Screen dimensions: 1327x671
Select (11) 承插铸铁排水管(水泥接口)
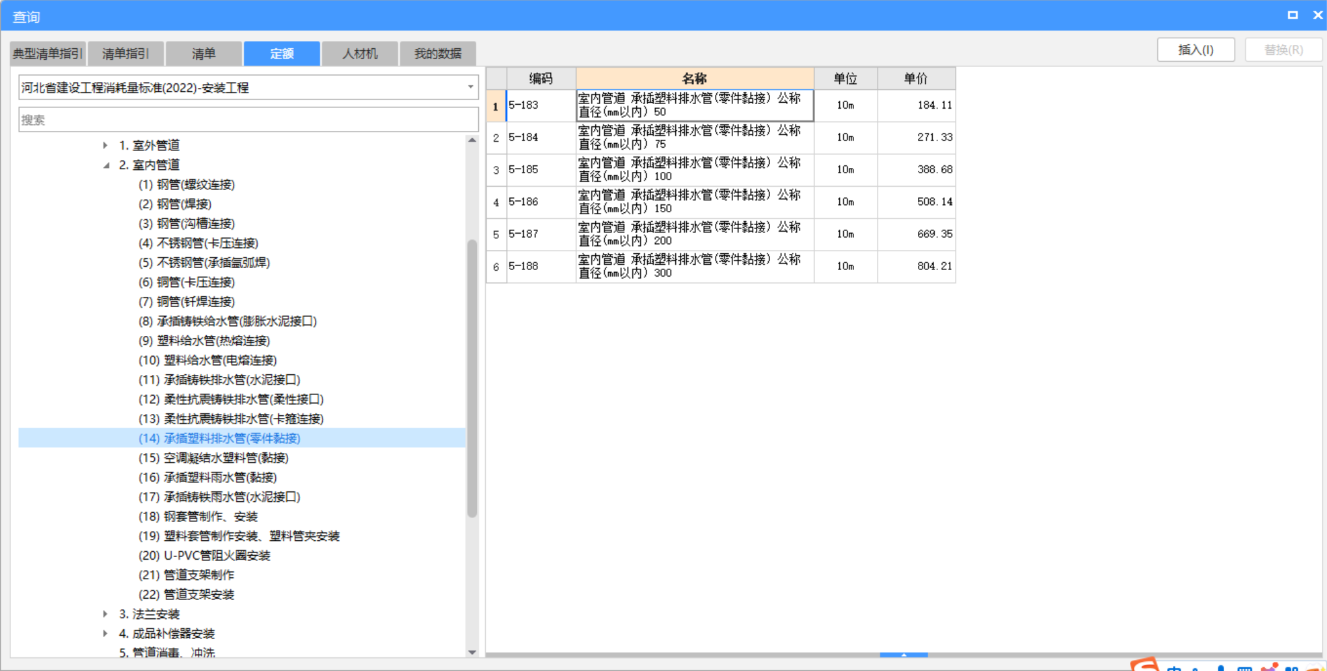pos(219,379)
